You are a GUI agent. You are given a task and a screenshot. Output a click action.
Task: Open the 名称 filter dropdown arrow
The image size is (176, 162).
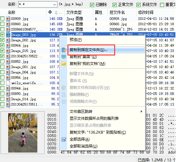tap(55, 4)
